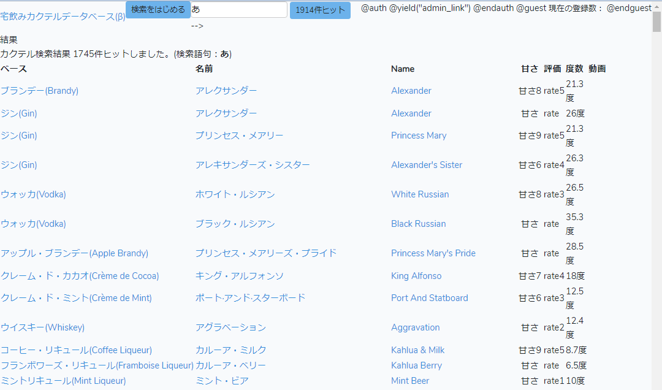
Task: Click the 検索をはじめる search button
Action: pos(158,10)
